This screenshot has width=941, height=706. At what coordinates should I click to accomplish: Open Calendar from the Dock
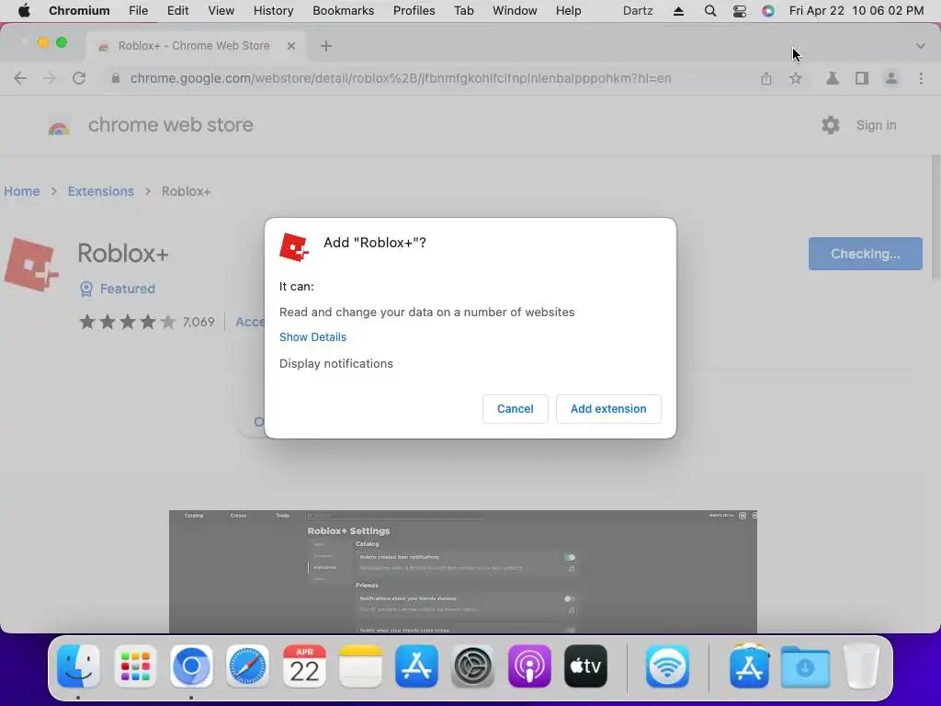[304, 666]
